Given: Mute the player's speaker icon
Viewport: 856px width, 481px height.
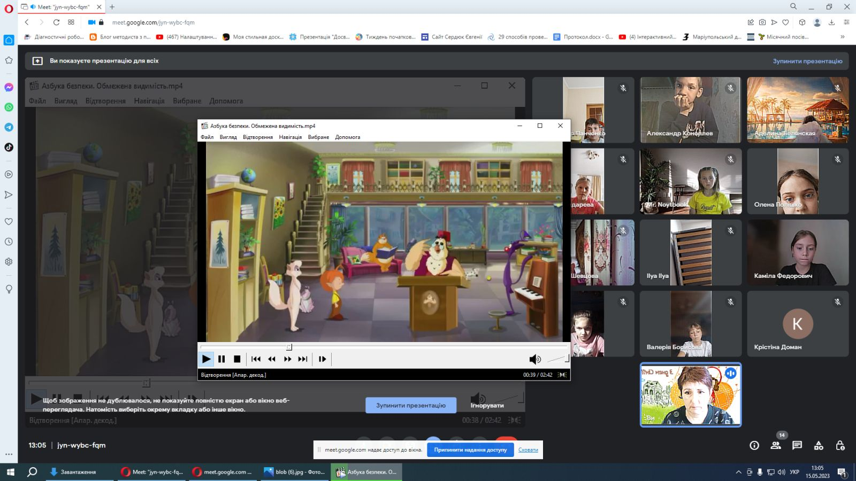Looking at the screenshot, I should coord(534,359).
